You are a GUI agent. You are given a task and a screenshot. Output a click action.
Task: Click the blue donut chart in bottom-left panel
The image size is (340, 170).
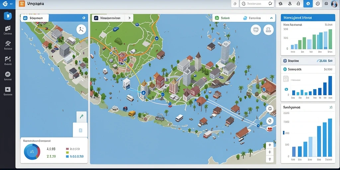tap(32, 152)
